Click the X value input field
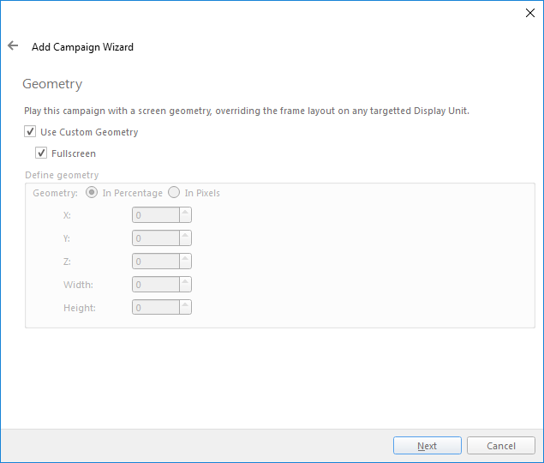 [155, 215]
